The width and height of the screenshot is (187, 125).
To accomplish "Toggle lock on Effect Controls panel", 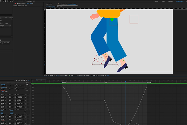I will (x=17, y=3).
